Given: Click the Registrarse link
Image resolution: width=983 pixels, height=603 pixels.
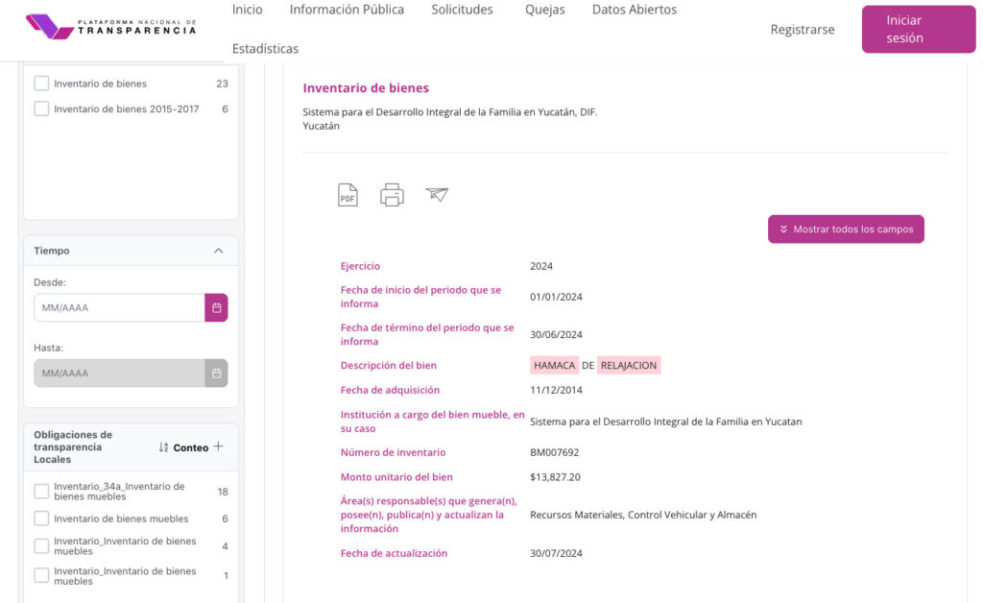Looking at the screenshot, I should (803, 30).
